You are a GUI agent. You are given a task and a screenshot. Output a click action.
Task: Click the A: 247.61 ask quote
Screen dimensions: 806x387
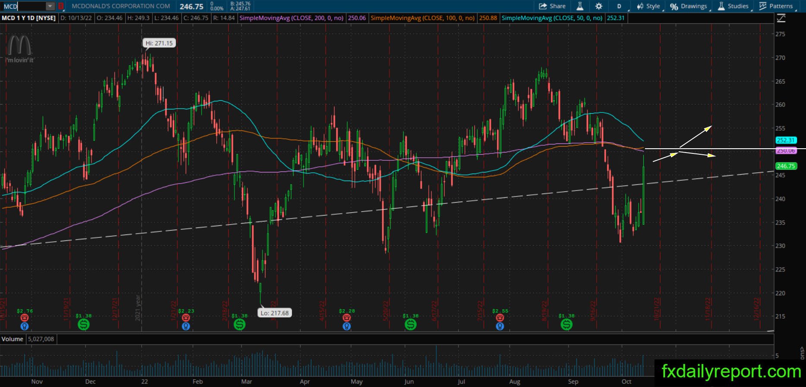coord(240,9)
